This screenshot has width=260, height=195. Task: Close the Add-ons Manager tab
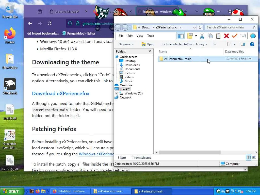click(86, 11)
